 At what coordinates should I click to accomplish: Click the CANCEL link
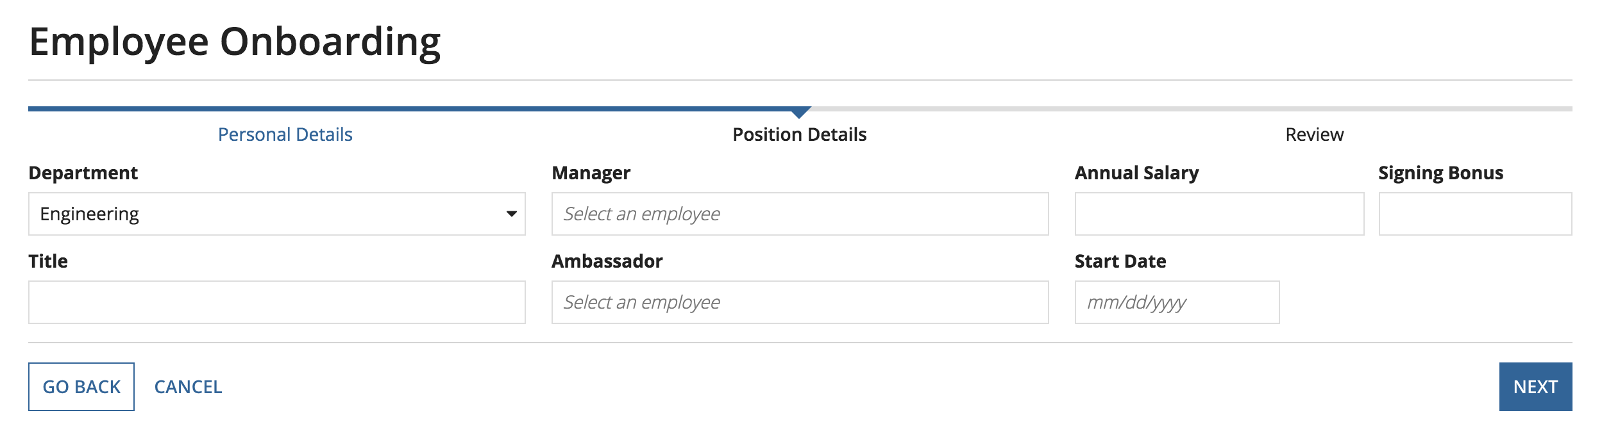click(x=188, y=387)
